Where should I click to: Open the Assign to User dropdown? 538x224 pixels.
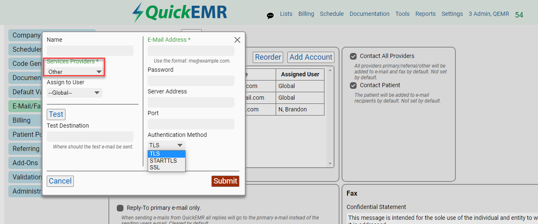pos(75,93)
